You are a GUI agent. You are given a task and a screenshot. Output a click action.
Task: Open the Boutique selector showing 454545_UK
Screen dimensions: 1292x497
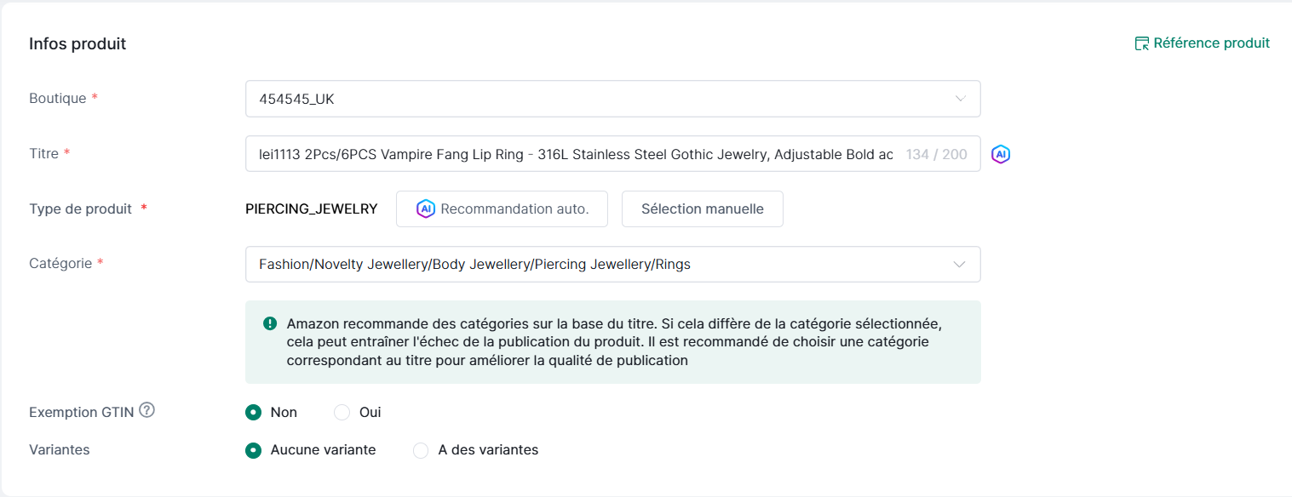pyautogui.click(x=596, y=99)
